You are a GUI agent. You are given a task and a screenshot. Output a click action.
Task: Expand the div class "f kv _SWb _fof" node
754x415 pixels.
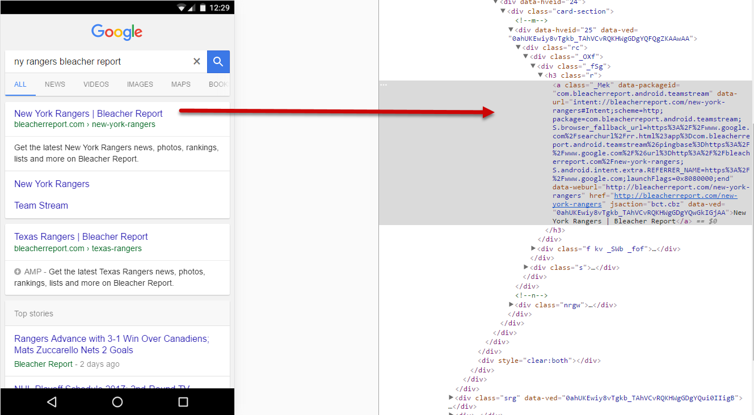click(533, 249)
